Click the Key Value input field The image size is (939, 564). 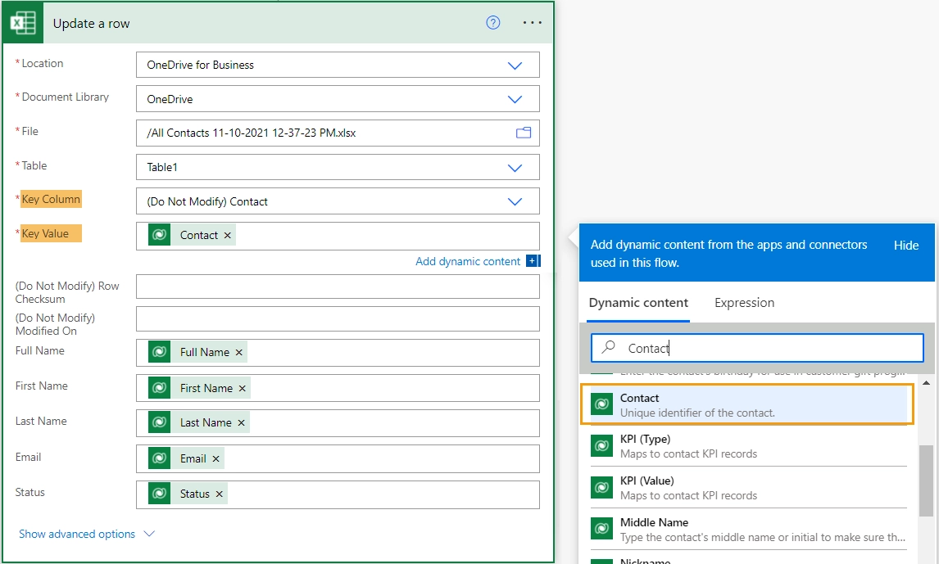point(338,236)
